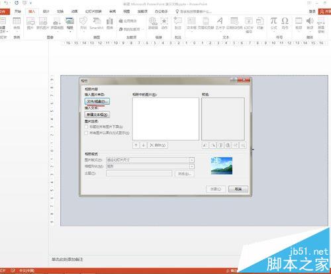Click the landscape layout preview thumbnail
This screenshot has width=331, height=274.
pos(222,166)
